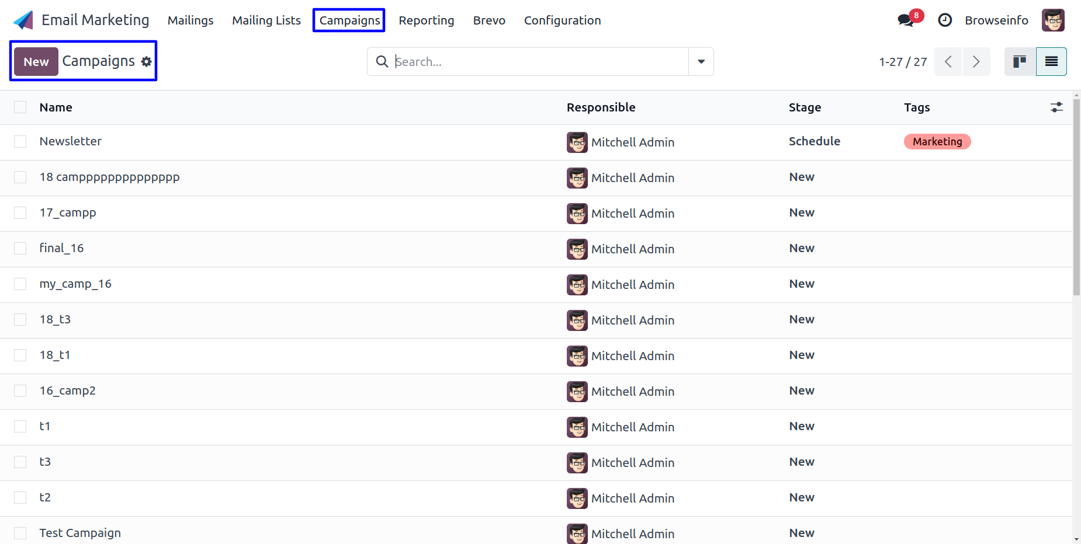Open the conversations messages icon with badge
This screenshot has height=544, width=1081.
[x=910, y=19]
